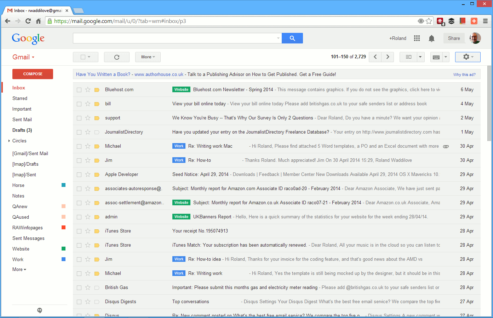Viewport: 493px width, 318px height.
Task: Click the blue search magnifier button
Action: 292,38
